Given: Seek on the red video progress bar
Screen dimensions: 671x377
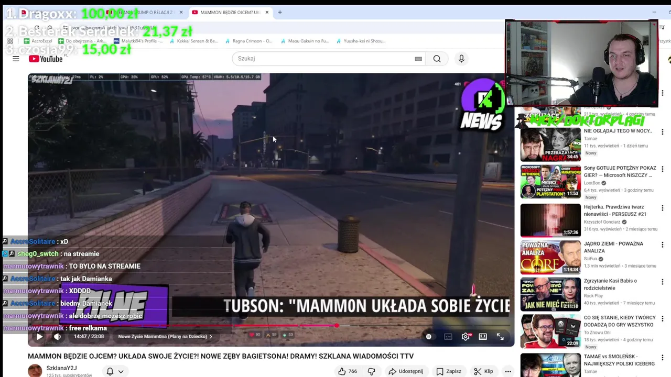Looking at the screenshot, I should coord(271,326).
